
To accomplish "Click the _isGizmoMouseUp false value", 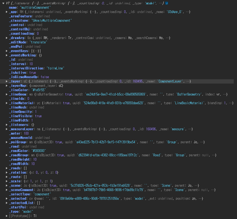I will point(45,77).
